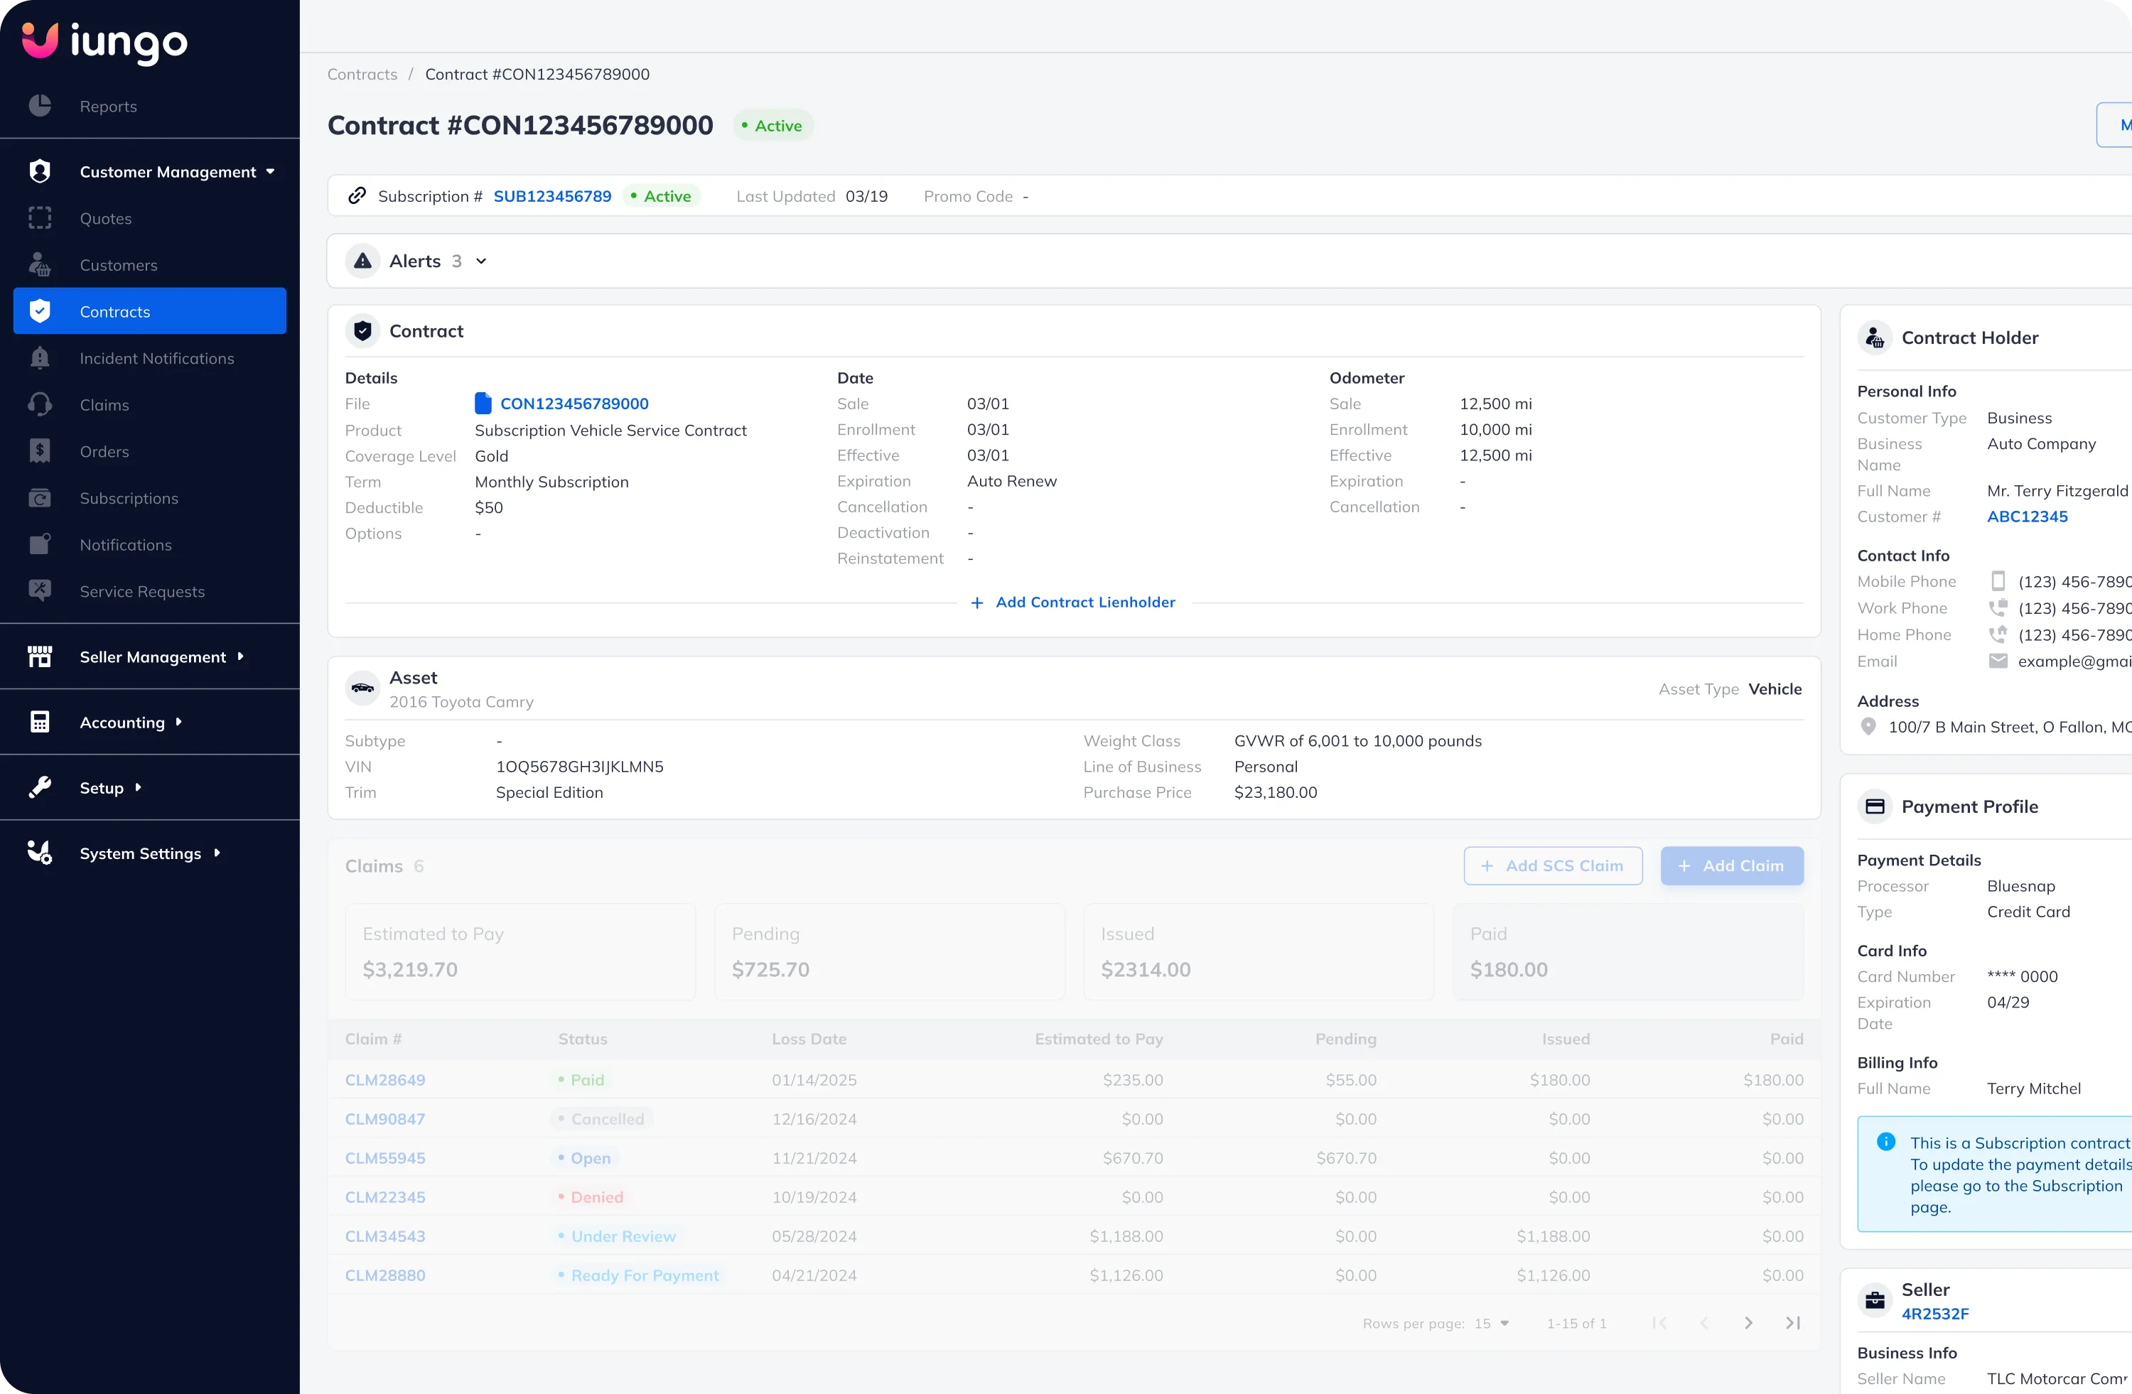The width and height of the screenshot is (2132, 1394).
Task: Expand the Alerts section chevron
Action: (x=481, y=261)
